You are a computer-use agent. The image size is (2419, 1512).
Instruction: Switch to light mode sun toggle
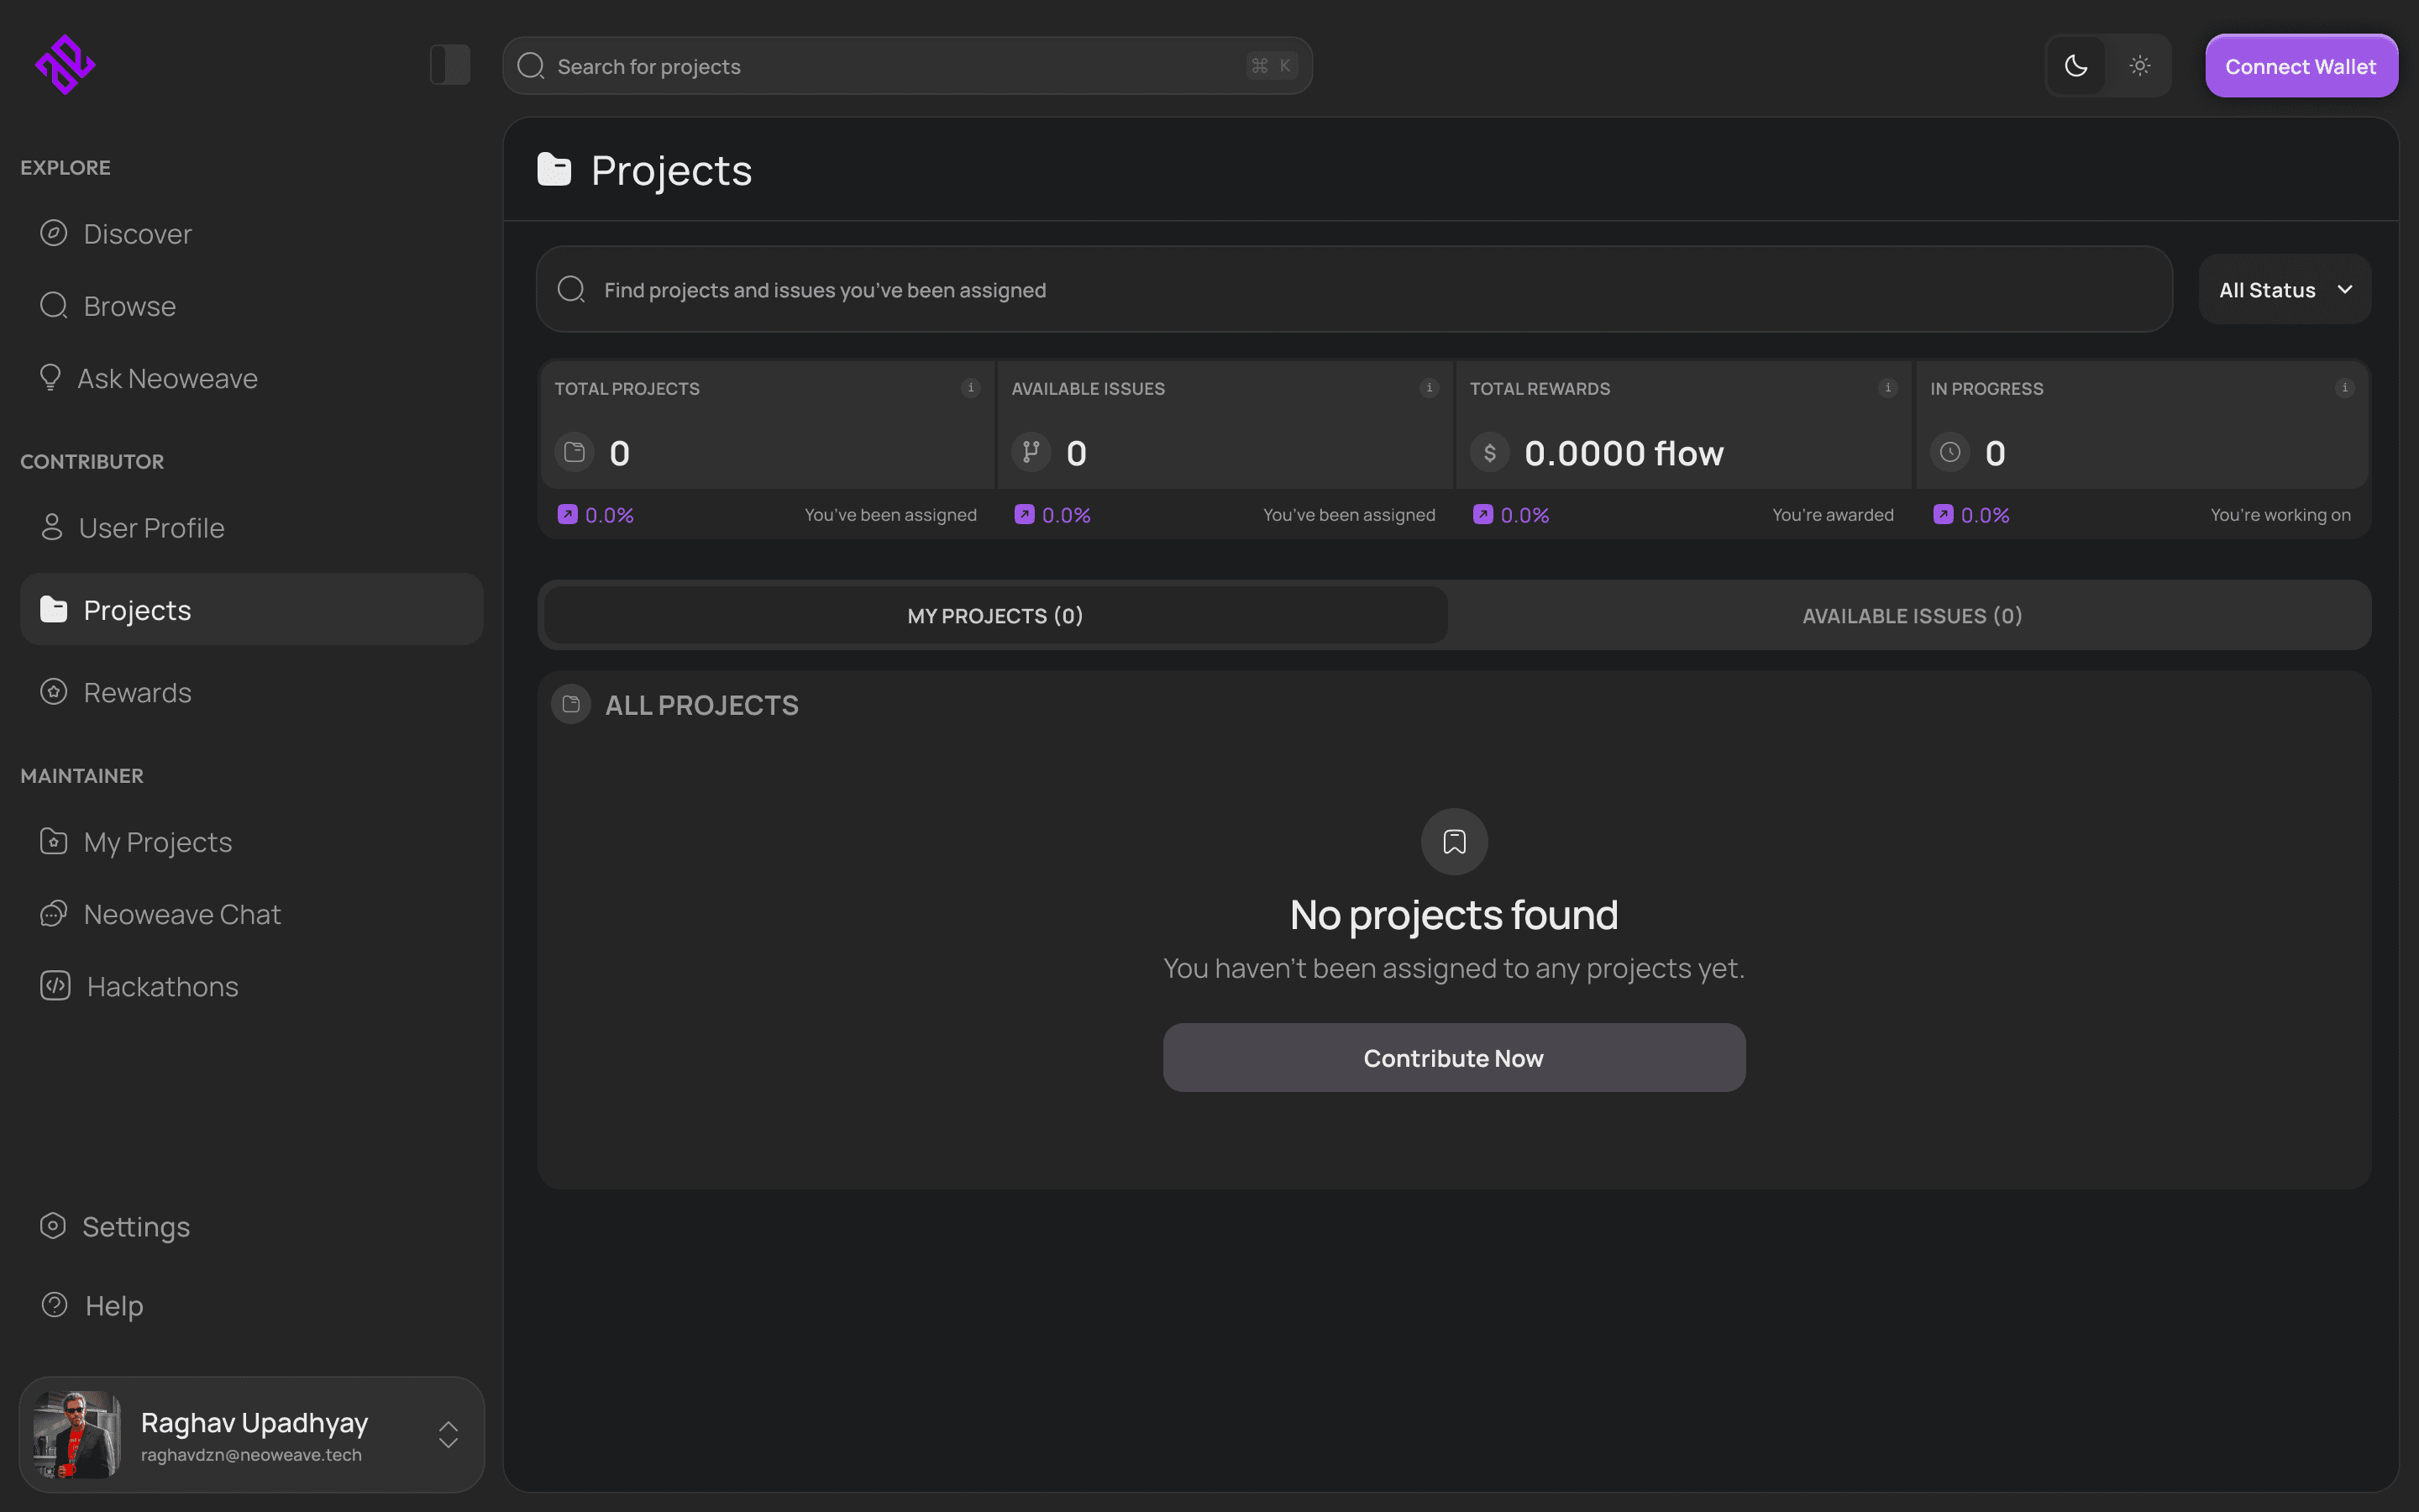tap(2139, 66)
